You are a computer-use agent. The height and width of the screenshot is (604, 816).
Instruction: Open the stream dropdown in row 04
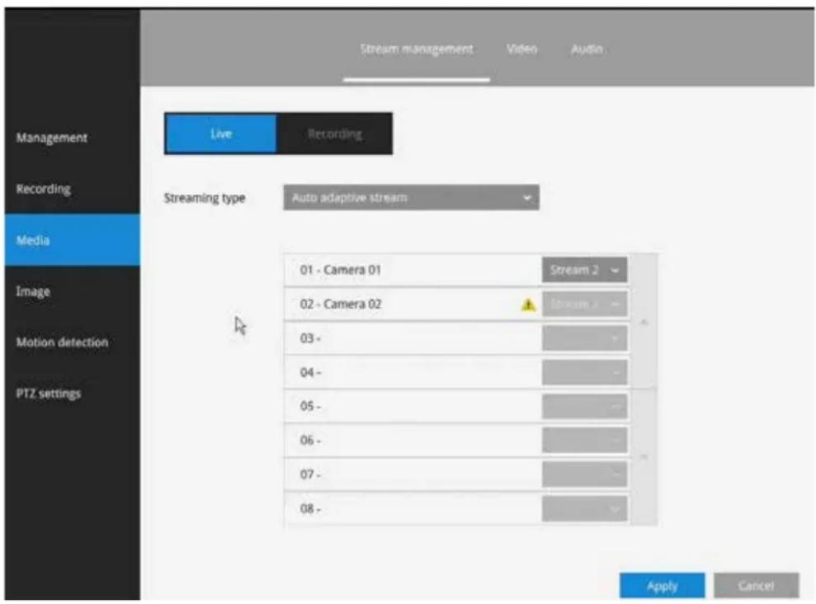[x=584, y=372]
